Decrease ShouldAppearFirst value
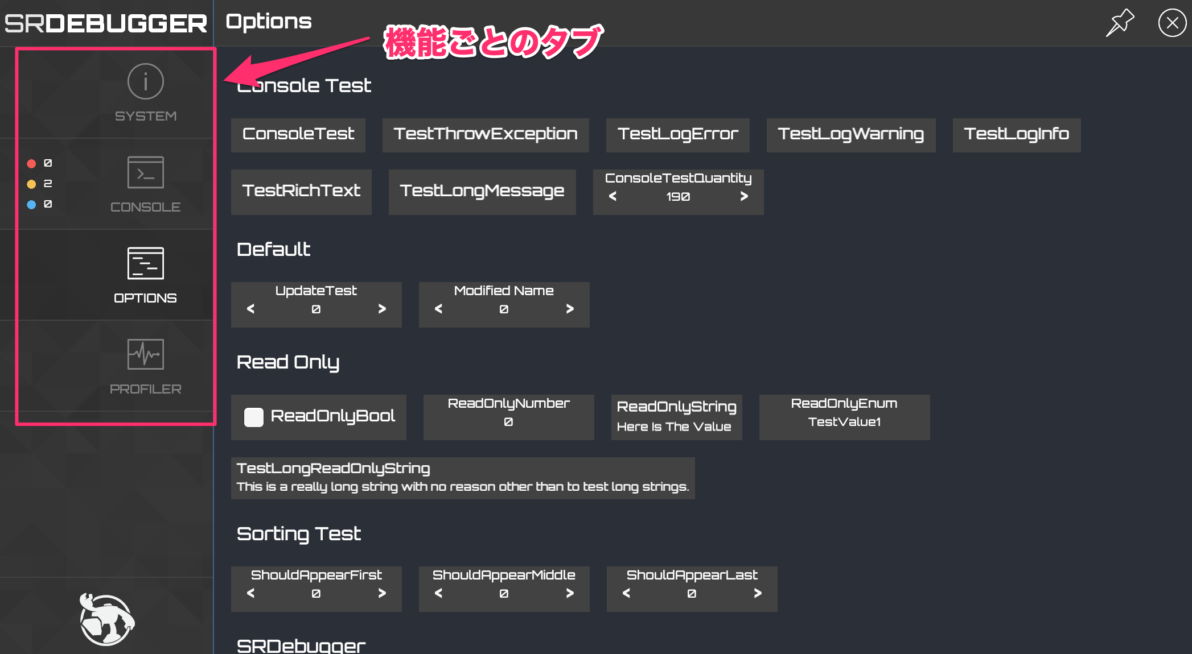 coord(250,593)
